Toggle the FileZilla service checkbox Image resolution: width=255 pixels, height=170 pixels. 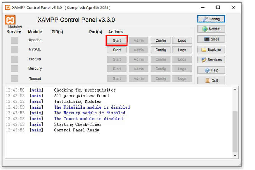coord(15,59)
